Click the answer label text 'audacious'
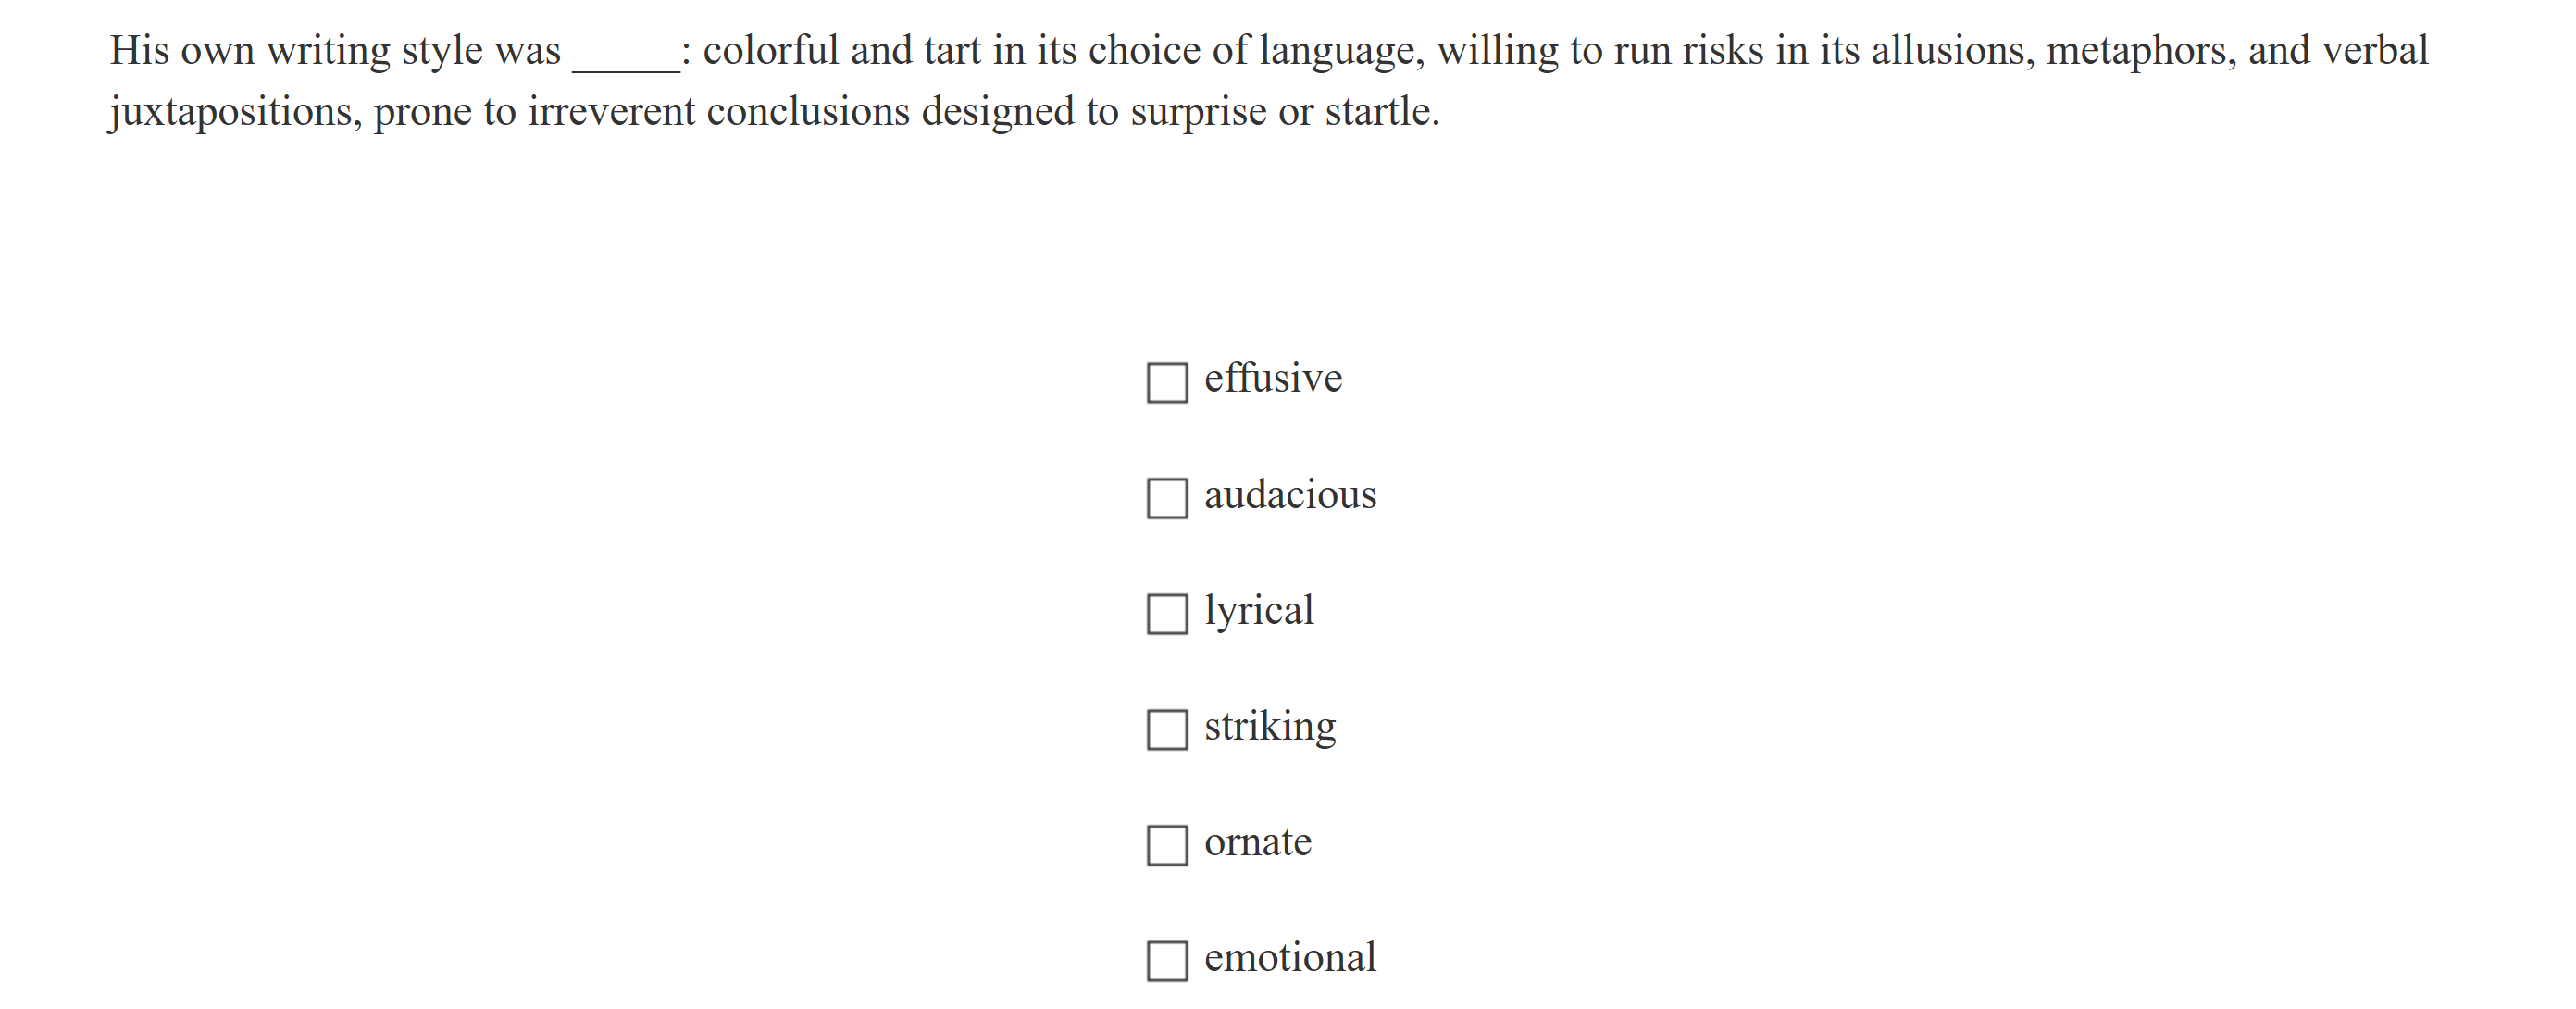The height and width of the screenshot is (1009, 2576). pos(1289,494)
